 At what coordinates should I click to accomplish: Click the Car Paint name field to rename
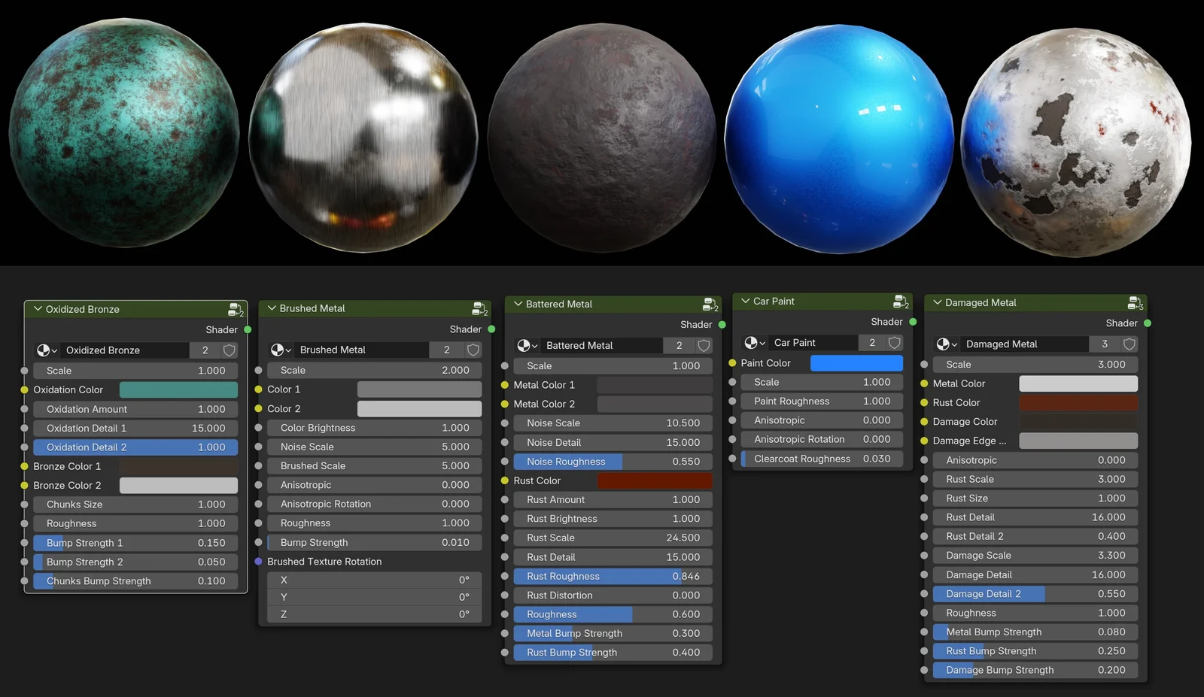click(813, 342)
